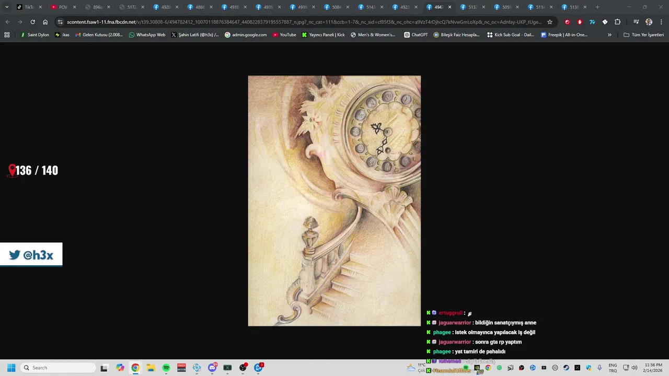This screenshot has height=376, width=669.
Task: Open Discord from the taskbar
Action: click(212, 368)
